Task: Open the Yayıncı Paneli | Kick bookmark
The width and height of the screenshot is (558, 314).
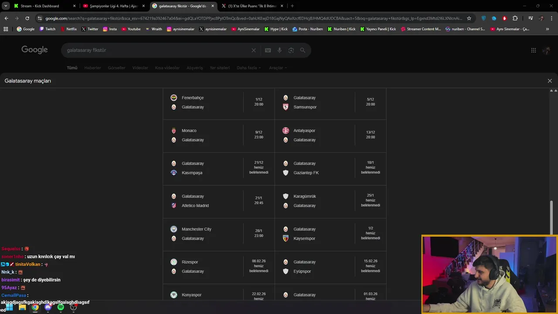Action: click(378, 29)
